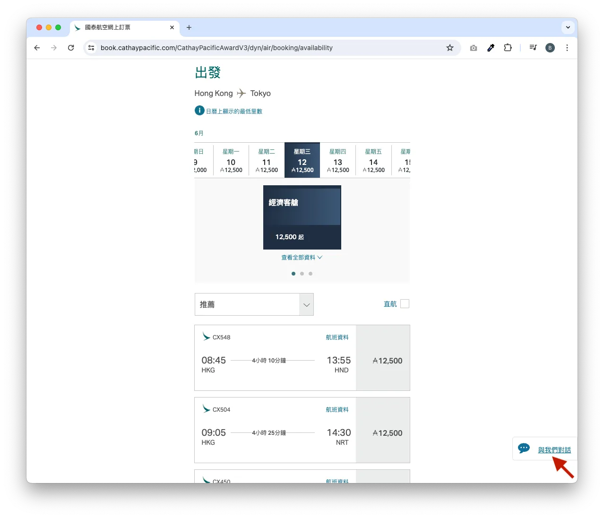The image size is (604, 518).
Task: Go to the first carousel dot
Action: (293, 274)
